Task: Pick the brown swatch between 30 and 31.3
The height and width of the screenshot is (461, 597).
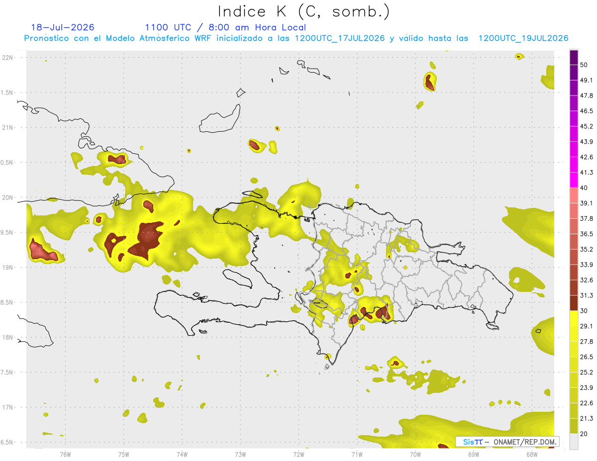Action: (574, 303)
